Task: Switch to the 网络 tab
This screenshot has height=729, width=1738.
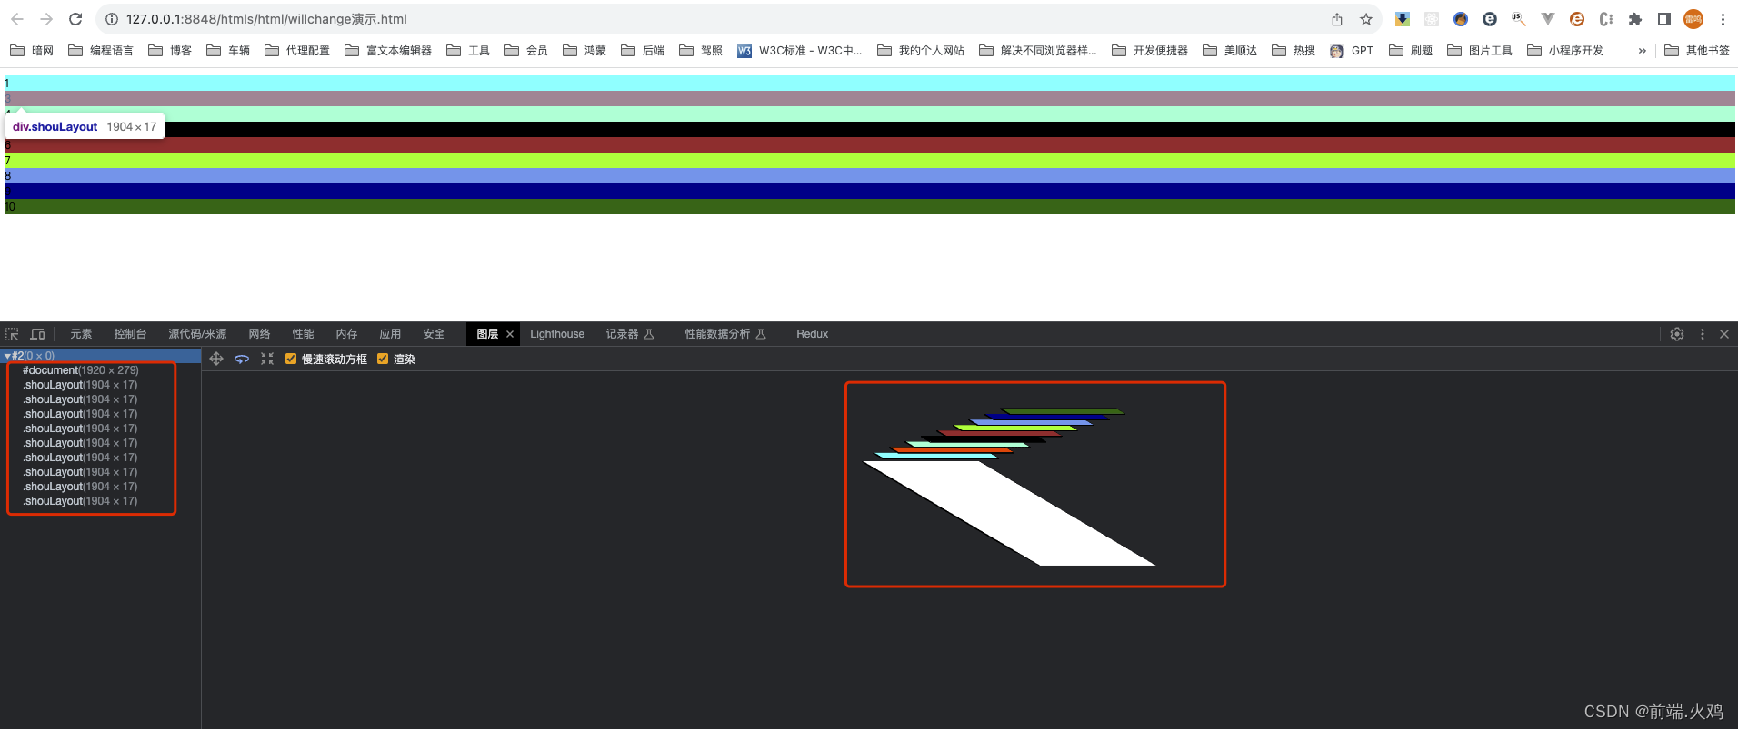Action: (259, 334)
